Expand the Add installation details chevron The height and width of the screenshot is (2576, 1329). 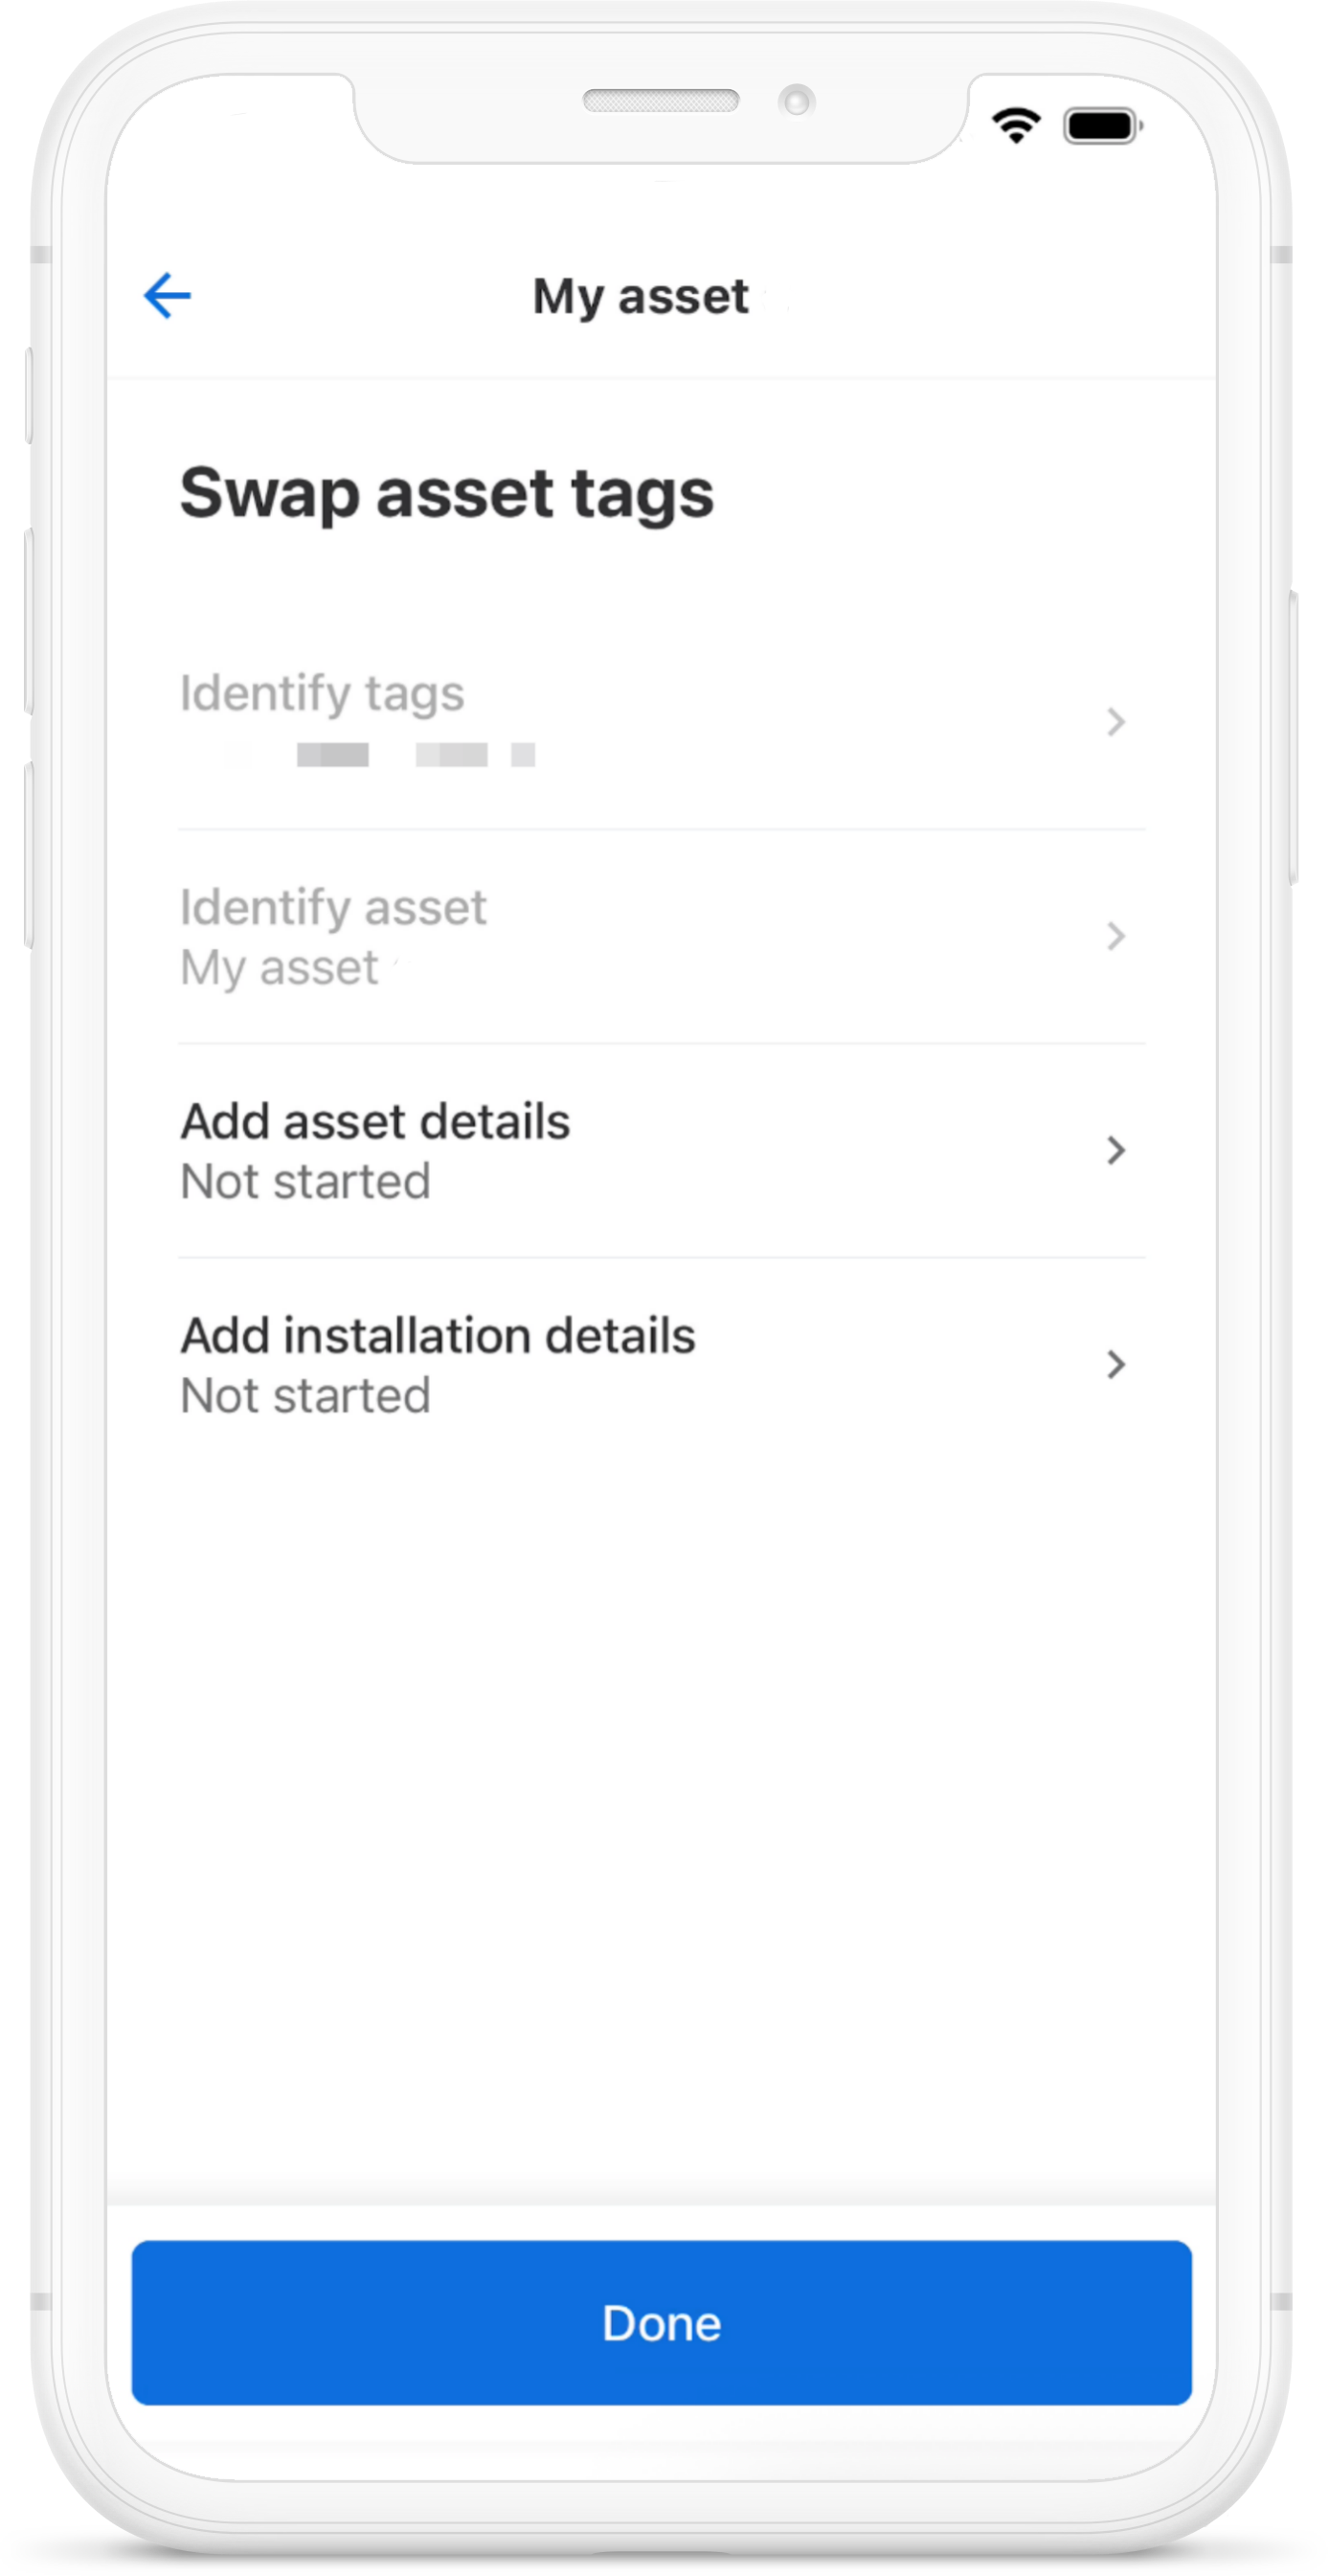1116,1364
